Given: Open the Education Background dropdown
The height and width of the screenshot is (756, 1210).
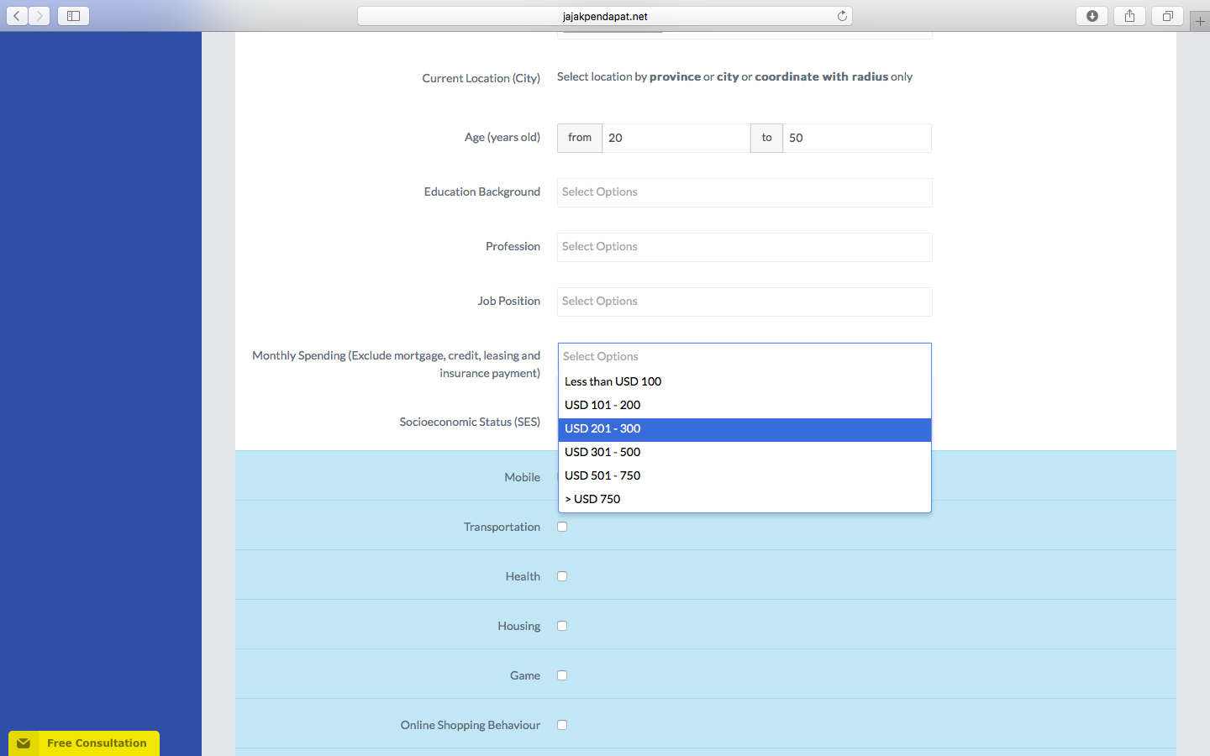Looking at the screenshot, I should point(744,192).
